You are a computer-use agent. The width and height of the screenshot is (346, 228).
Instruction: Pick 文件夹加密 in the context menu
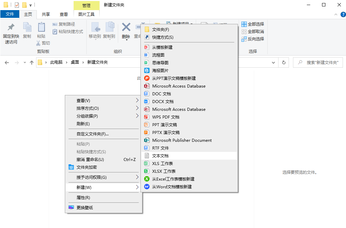coord(87,167)
